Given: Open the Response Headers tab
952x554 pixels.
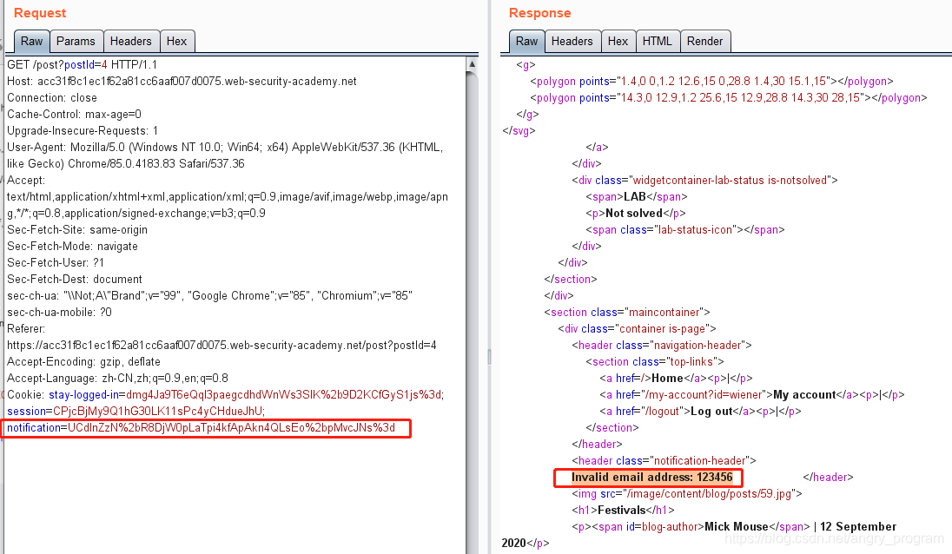Looking at the screenshot, I should [x=572, y=42].
